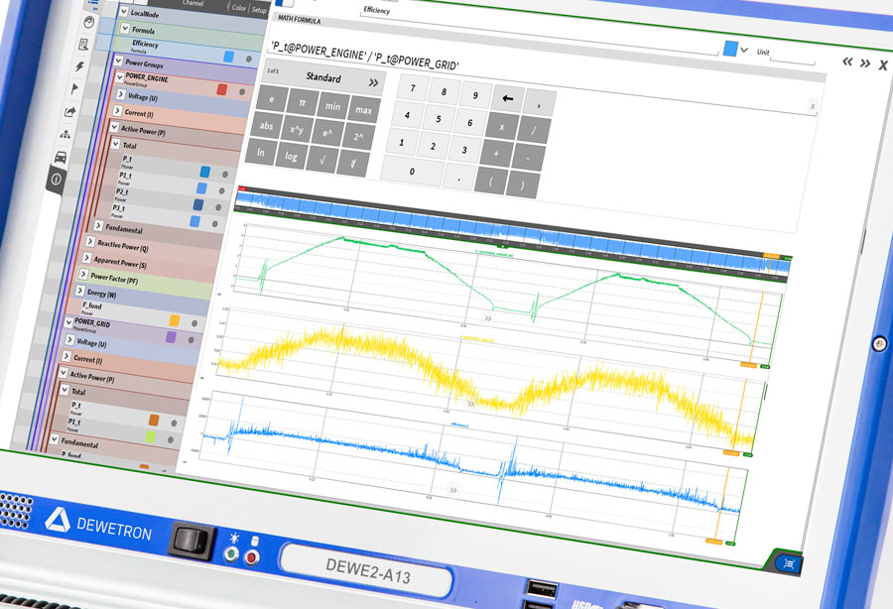Image resolution: width=893 pixels, height=609 pixels.
Task: Change the POWER_ENGINE red color swatch
Action: [222, 89]
